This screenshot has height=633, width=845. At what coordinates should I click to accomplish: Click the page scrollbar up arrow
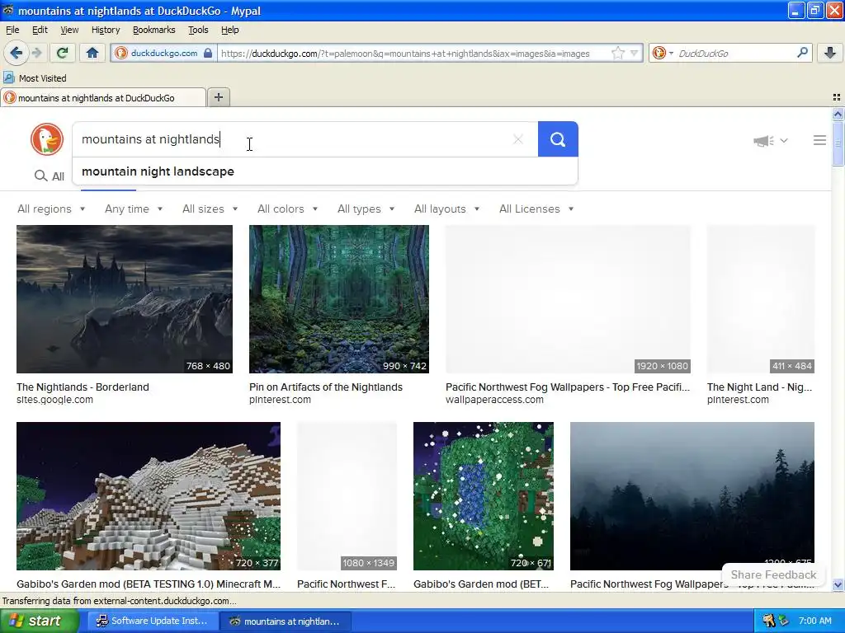838,114
